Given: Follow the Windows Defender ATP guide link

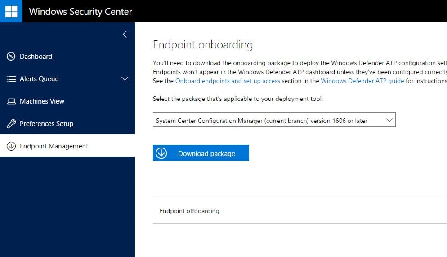Looking at the screenshot, I should (362, 81).
